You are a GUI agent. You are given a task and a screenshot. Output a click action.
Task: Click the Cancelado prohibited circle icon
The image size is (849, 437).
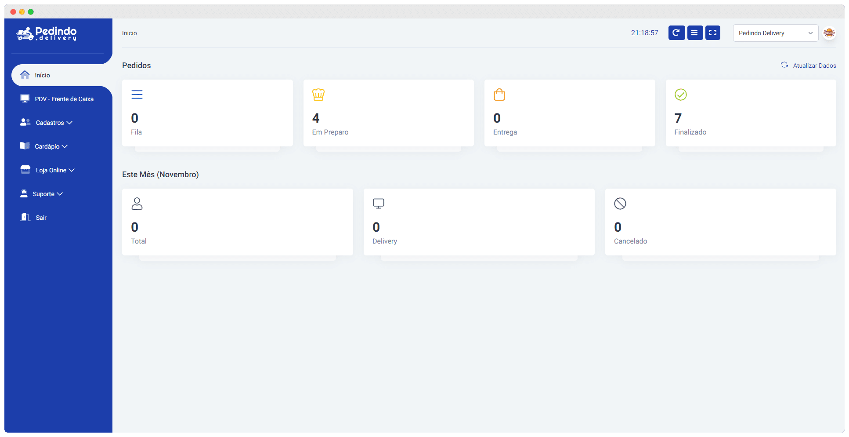pos(620,204)
